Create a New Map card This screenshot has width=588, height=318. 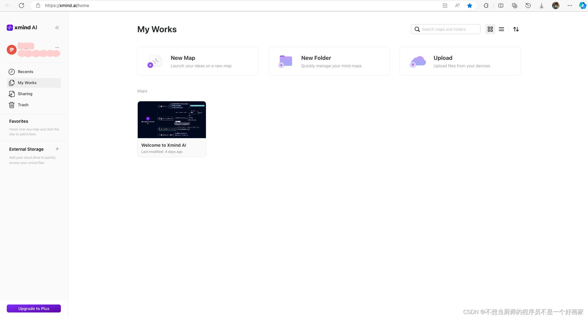tap(198, 61)
